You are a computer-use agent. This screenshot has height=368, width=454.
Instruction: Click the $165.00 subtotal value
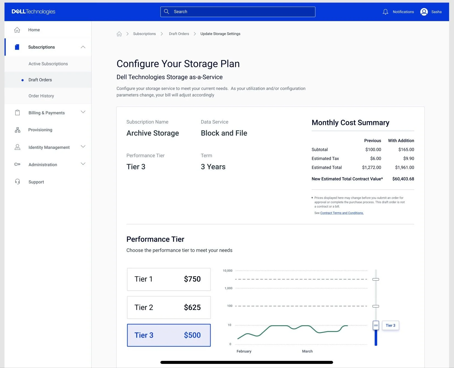pyautogui.click(x=406, y=150)
